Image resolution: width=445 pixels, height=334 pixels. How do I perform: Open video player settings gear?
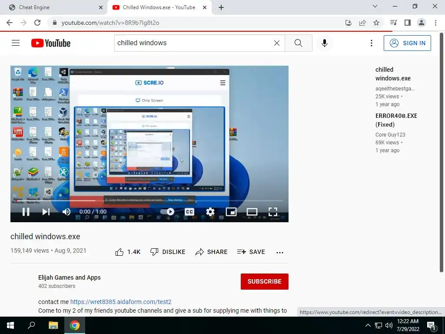coord(210,212)
